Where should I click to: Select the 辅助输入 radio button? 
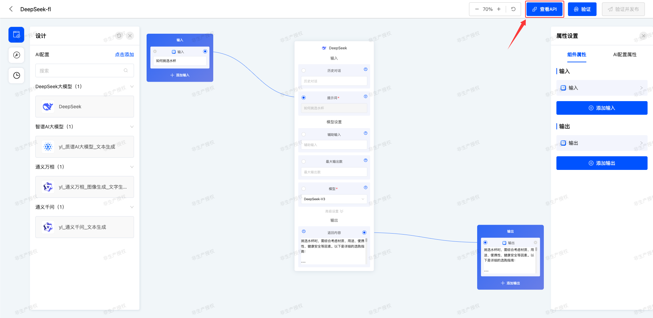point(304,134)
